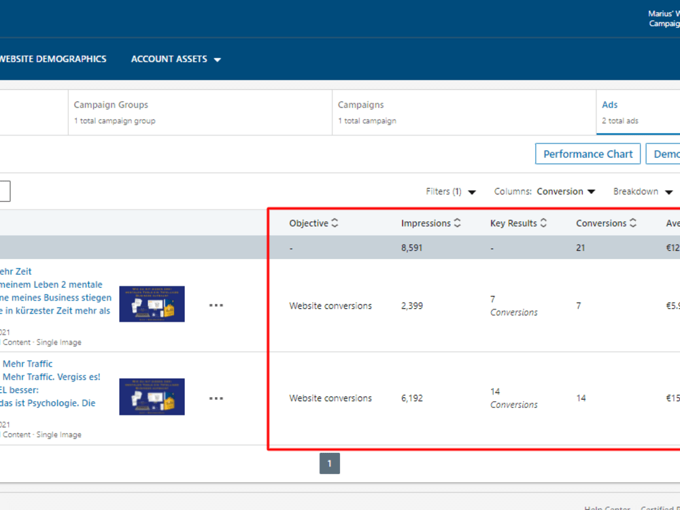Click the Mehr Traffic ad thumbnail image

(152, 396)
